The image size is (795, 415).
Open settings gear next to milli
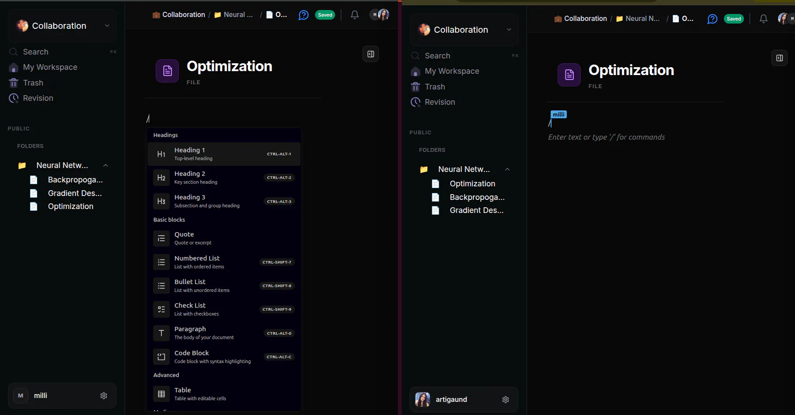[x=104, y=395]
